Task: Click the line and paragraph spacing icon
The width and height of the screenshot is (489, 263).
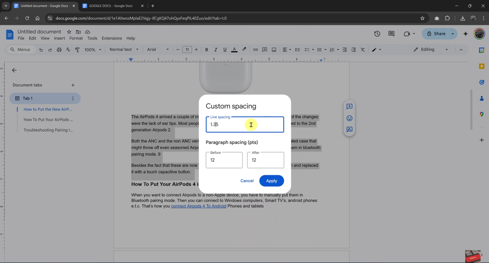Action: coord(297,50)
